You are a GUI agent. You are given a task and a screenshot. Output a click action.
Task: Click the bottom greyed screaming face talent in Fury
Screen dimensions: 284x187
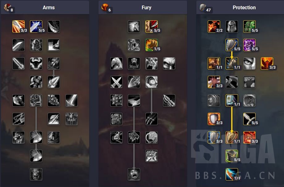(134, 174)
